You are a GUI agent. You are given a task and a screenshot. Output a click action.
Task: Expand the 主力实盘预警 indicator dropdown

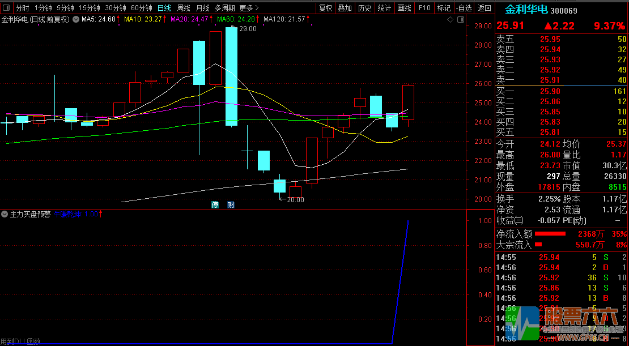(5, 215)
